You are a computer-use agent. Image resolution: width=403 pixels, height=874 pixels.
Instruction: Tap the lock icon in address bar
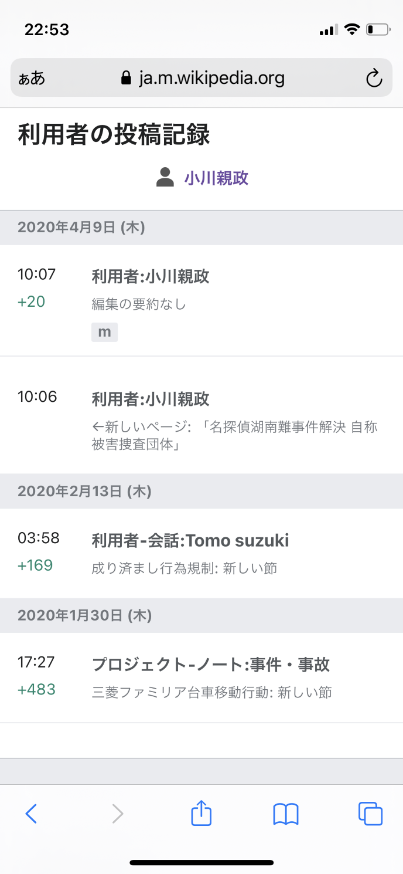[125, 78]
